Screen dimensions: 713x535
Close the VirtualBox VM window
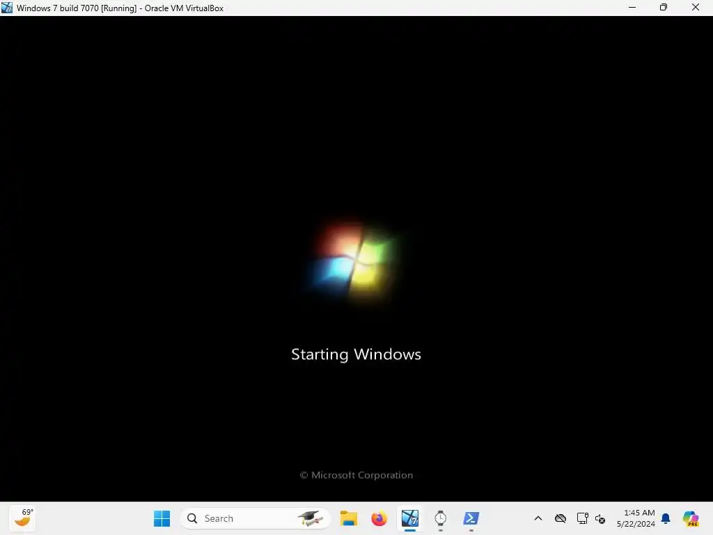[x=696, y=7]
